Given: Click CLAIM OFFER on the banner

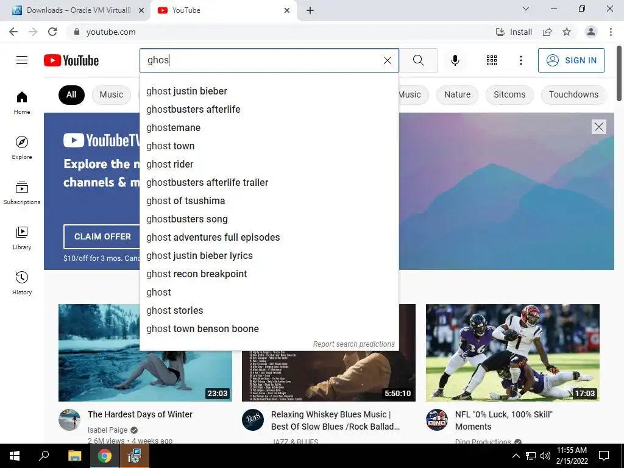Looking at the screenshot, I should tap(102, 236).
